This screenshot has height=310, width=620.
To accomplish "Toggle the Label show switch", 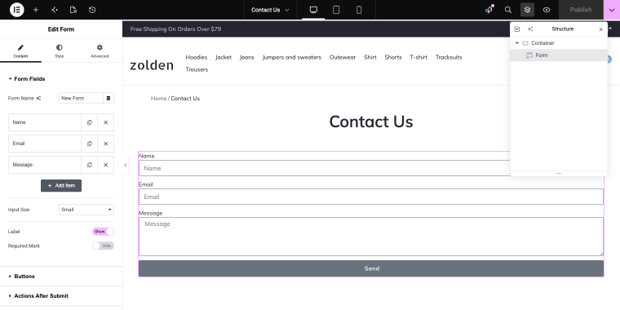I will [x=103, y=232].
